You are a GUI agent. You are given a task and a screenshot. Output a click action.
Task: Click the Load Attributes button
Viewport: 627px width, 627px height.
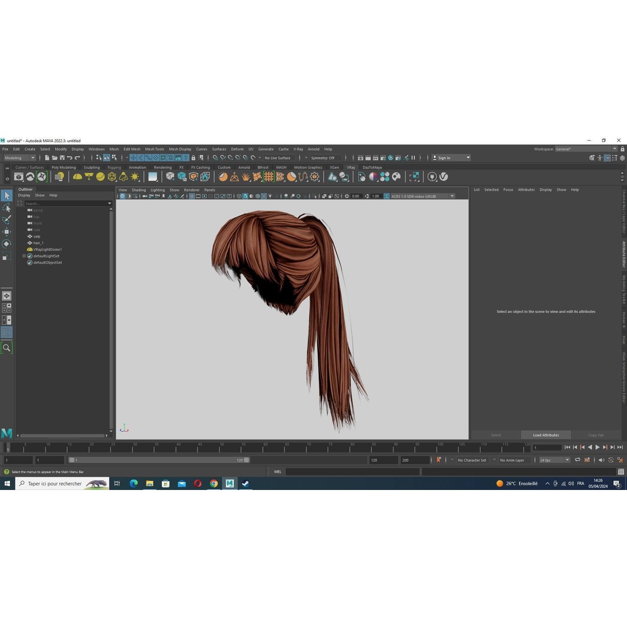click(546, 435)
